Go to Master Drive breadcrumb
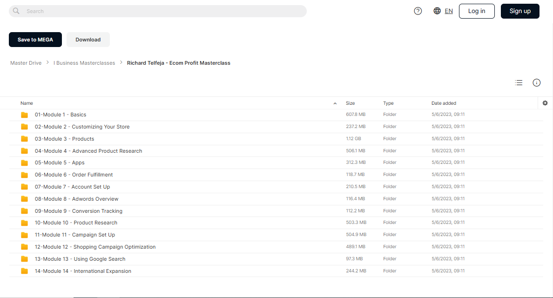This screenshot has width=553, height=298. pyautogui.click(x=26, y=63)
